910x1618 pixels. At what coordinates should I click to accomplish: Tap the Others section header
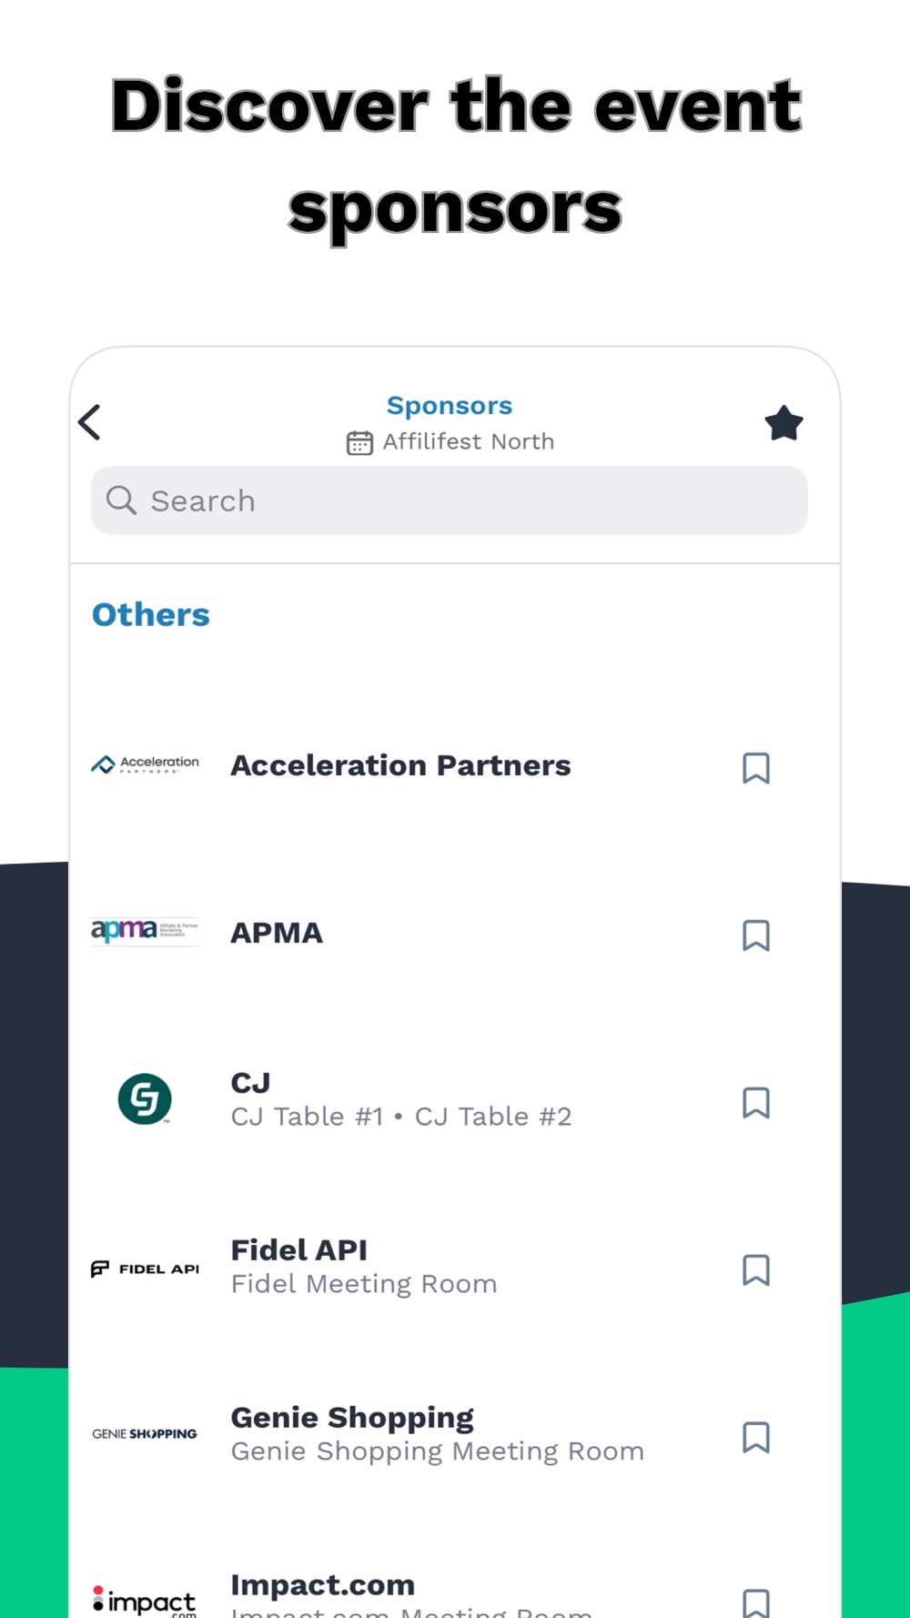151,615
